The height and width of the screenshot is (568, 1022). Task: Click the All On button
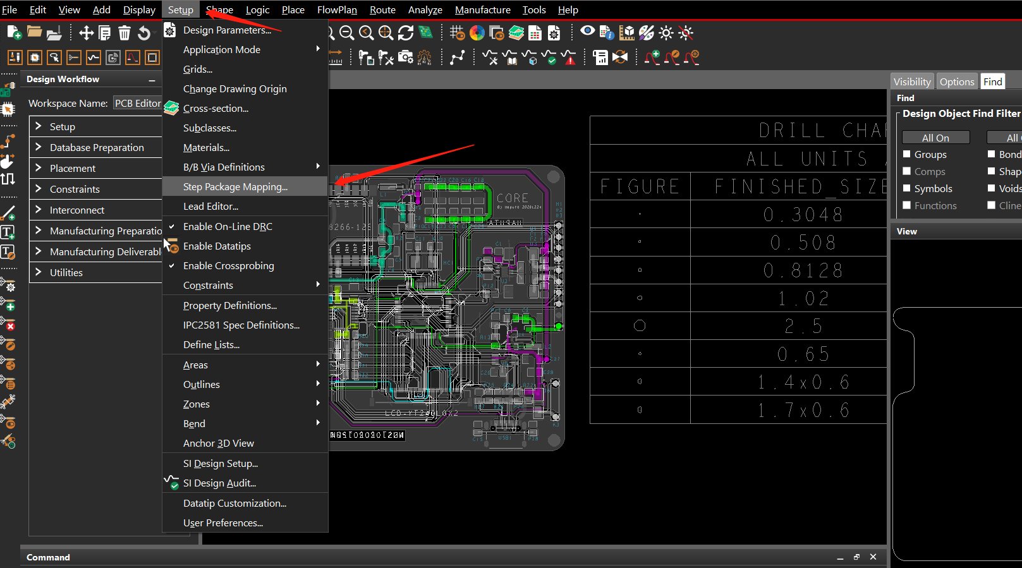coord(935,138)
